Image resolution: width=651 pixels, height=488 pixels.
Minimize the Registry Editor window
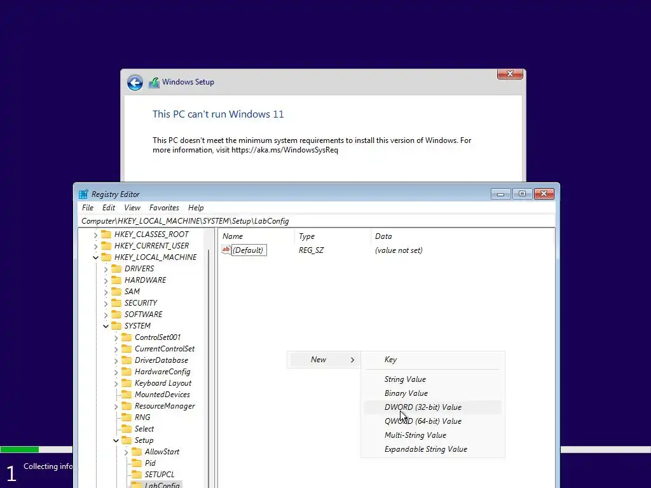[500, 194]
